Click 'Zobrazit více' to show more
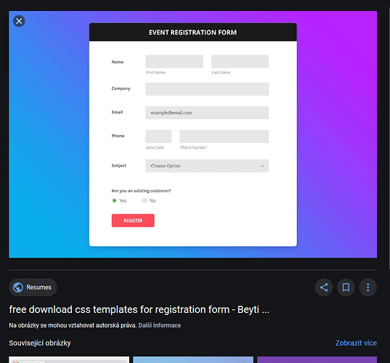 [x=356, y=343]
